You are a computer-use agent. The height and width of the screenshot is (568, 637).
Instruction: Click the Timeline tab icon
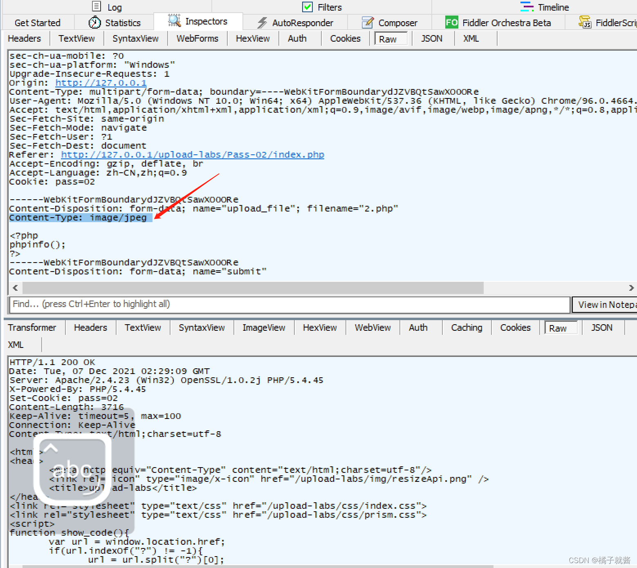pyautogui.click(x=527, y=7)
